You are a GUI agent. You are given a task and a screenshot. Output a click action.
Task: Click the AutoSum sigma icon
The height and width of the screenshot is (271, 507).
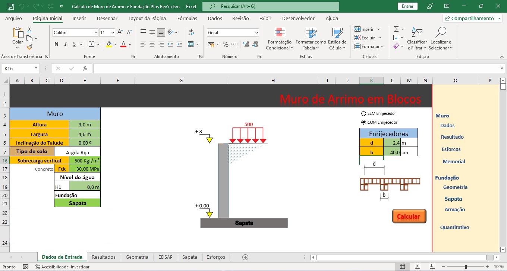tap(396, 29)
